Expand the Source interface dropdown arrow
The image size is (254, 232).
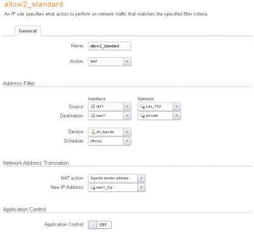point(127,106)
